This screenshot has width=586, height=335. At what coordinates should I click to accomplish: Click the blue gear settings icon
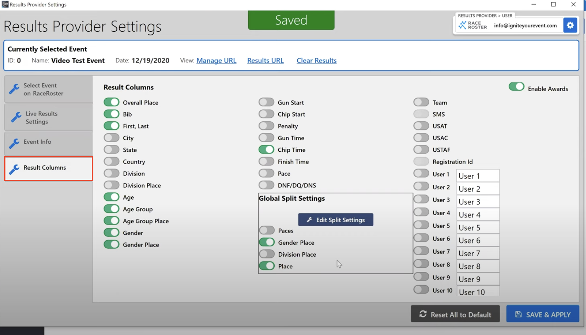tap(570, 25)
